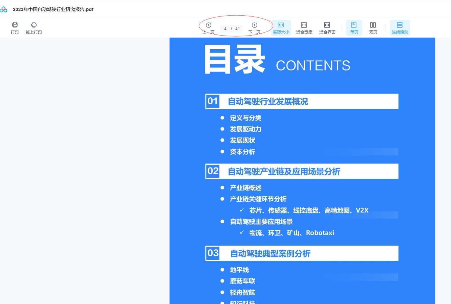
Task: Click section 02 heading 自动驾驶产业链及应用场景分析
Action: pos(284,172)
